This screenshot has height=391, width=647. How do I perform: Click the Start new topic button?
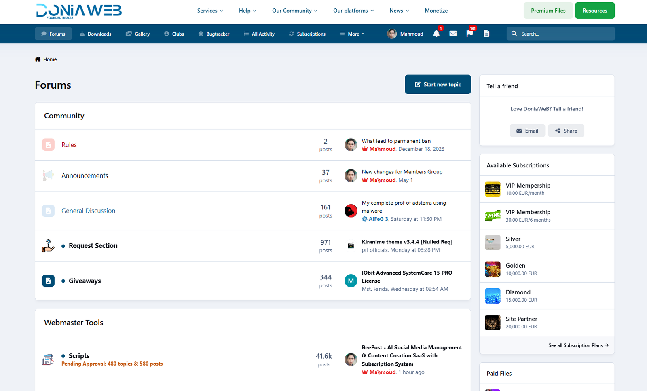pyautogui.click(x=438, y=85)
